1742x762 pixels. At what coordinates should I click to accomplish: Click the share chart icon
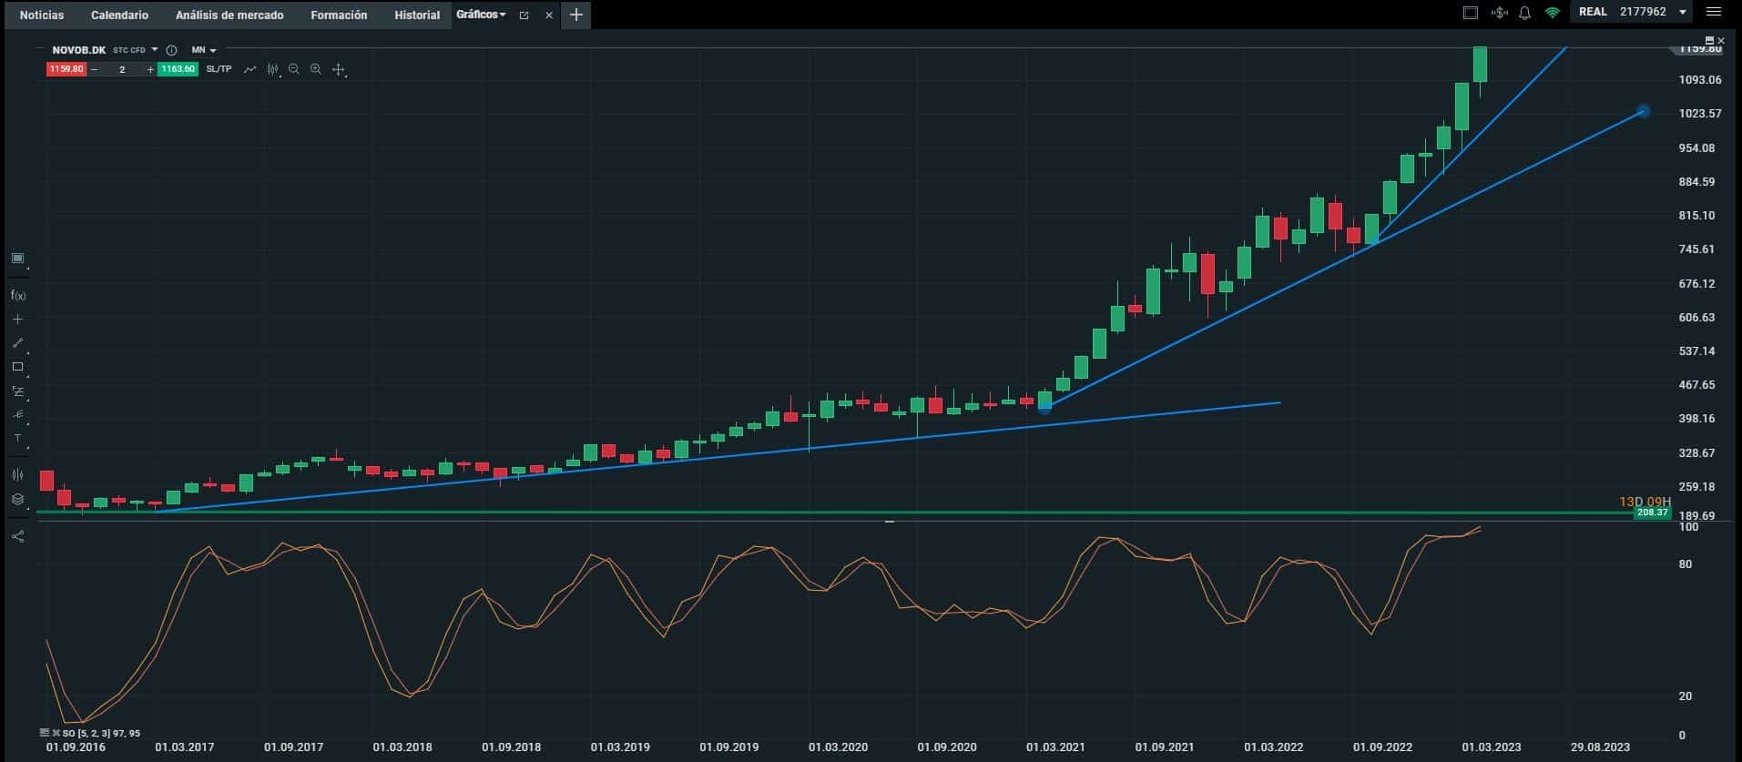click(17, 537)
